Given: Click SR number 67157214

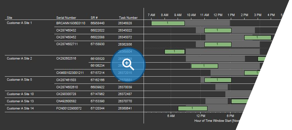Looking at the screenshot, I should 98,73.
